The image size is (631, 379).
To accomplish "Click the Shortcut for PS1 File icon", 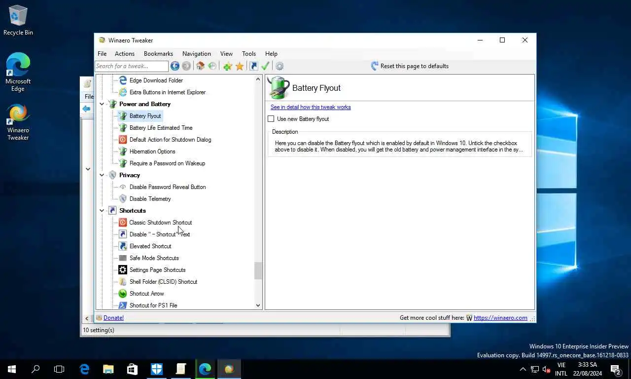I will click(x=123, y=305).
